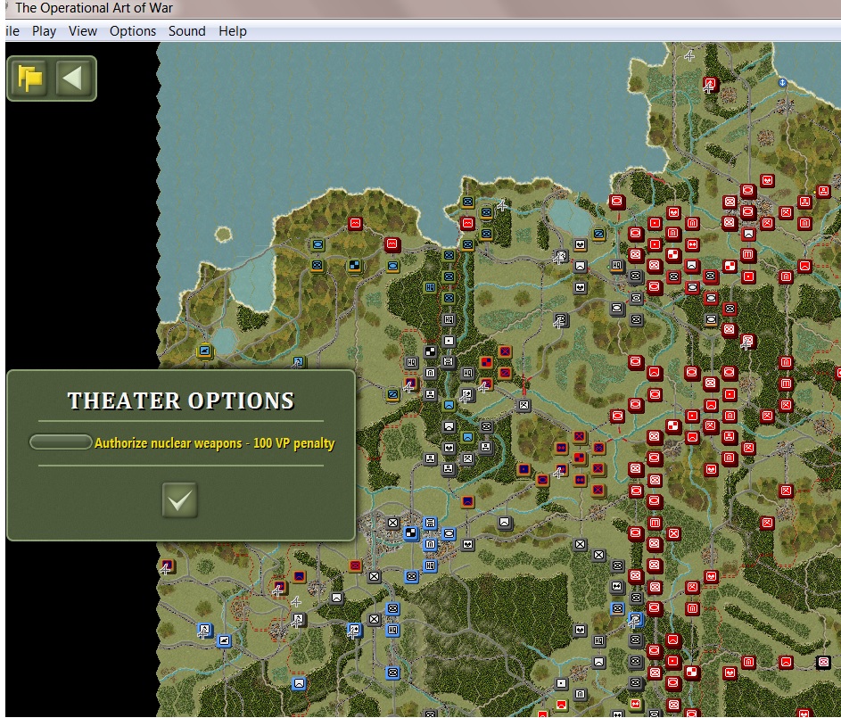This screenshot has height=718, width=841.
Task: Select the black-bordered unit at the right edge
Action: pyautogui.click(x=823, y=662)
